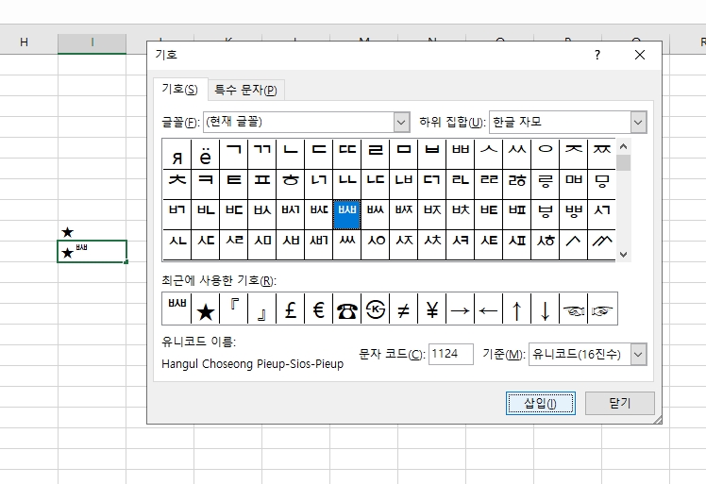706x484 pixels.
Task: Select the ㄹ character in the symbol grid
Action: tap(375, 154)
